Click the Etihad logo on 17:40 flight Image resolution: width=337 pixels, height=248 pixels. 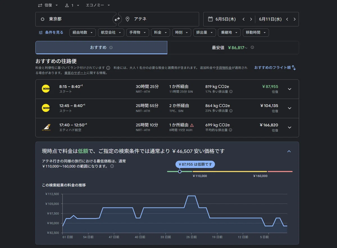coord(46,127)
